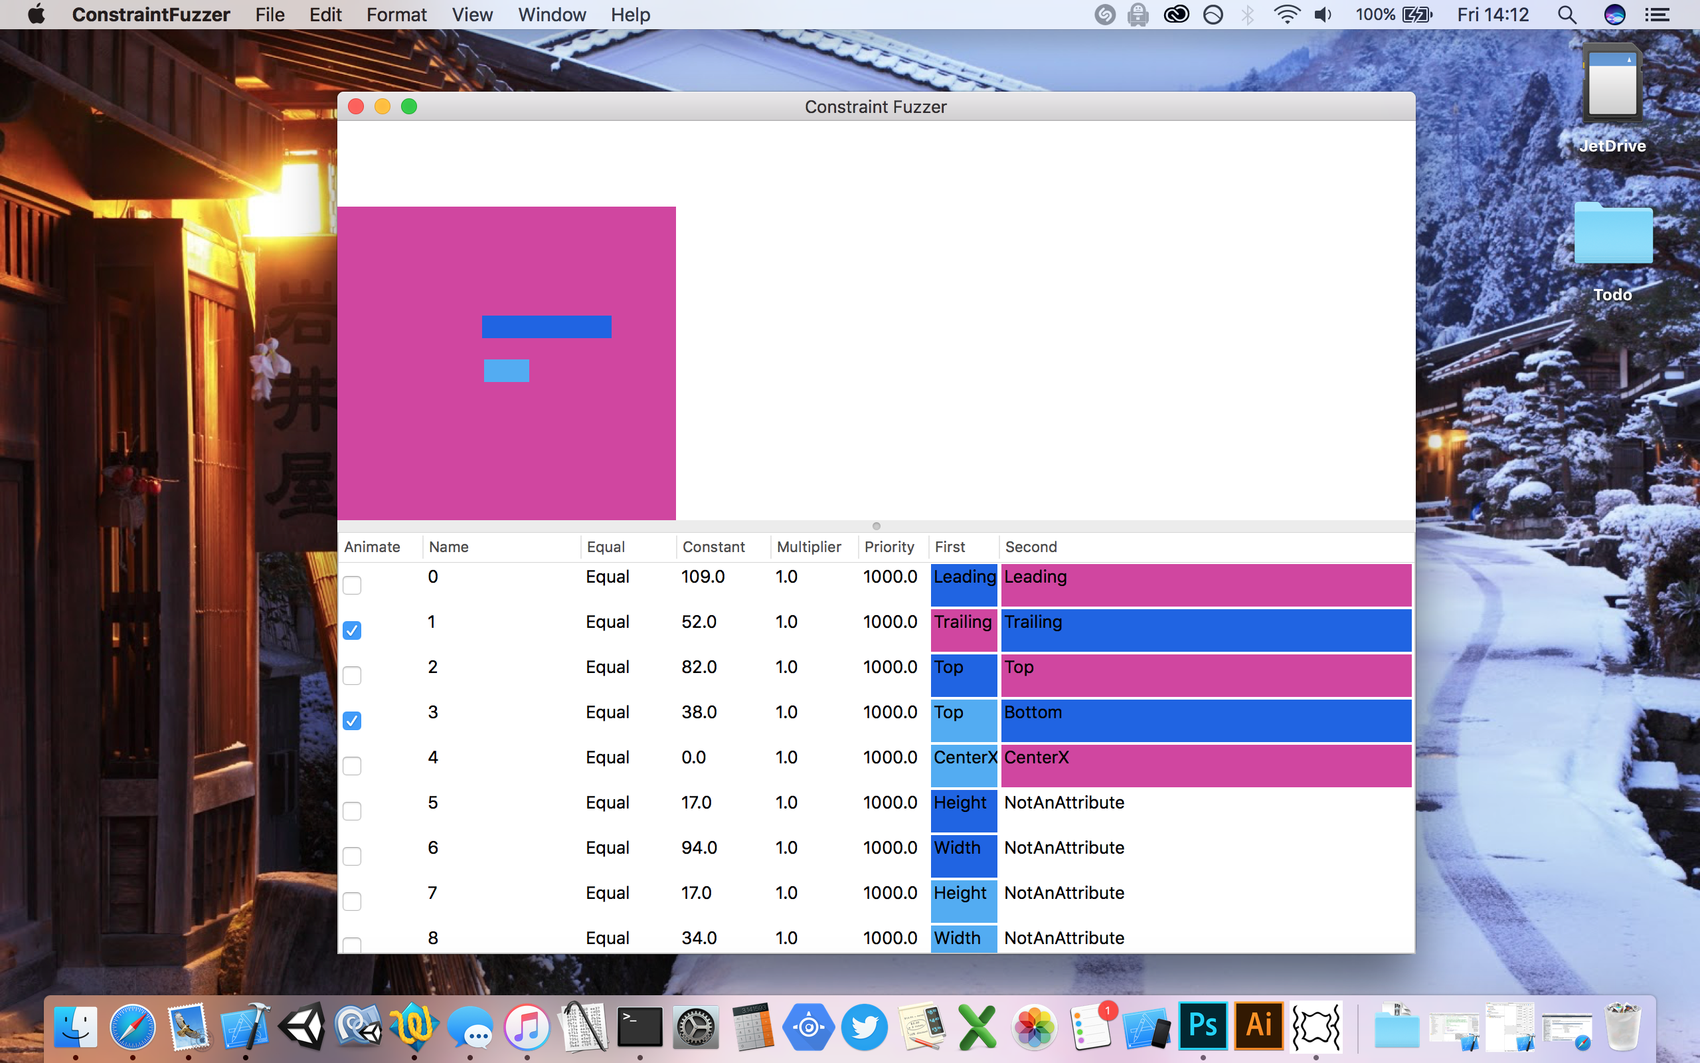
Task: Launch Illustrator from the dock
Action: [x=1259, y=1026]
